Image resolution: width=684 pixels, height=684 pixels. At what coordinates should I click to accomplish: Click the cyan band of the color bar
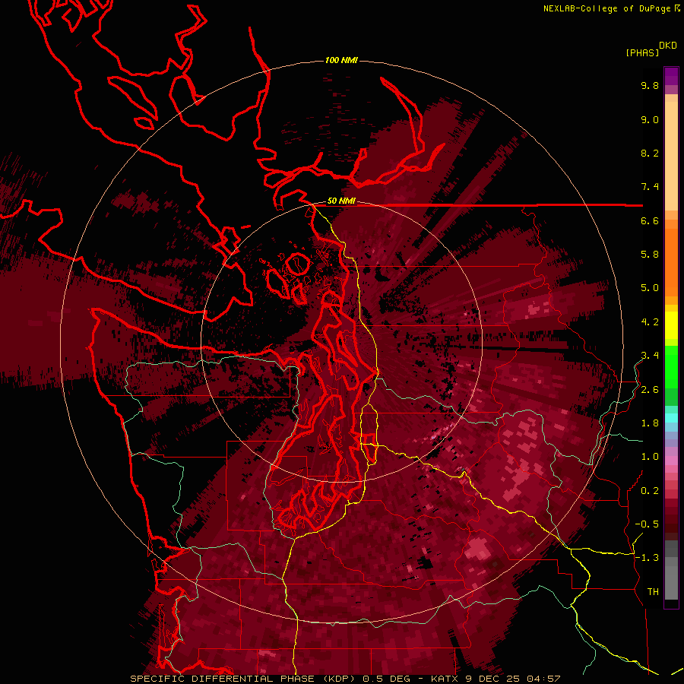(x=671, y=417)
